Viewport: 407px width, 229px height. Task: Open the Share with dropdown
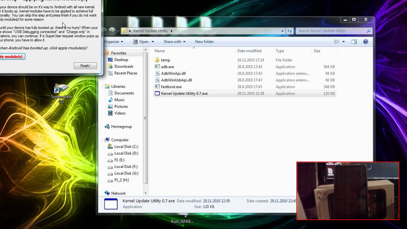tap(174, 42)
